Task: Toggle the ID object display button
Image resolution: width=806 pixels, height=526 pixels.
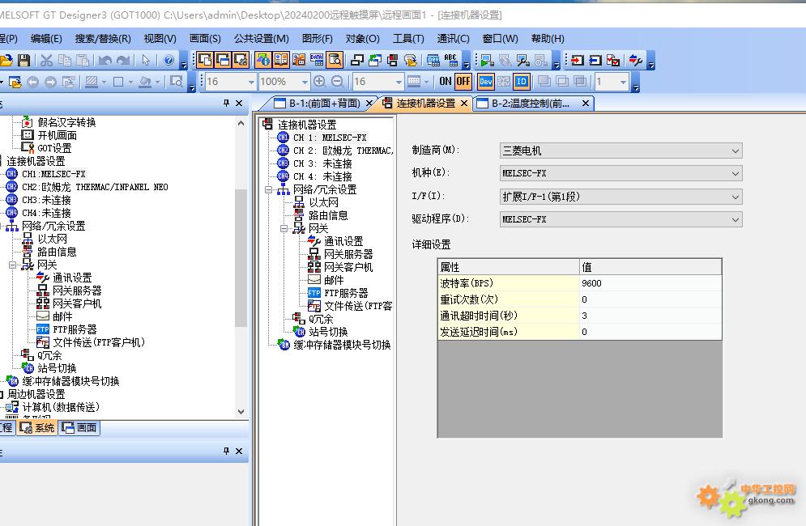Action: pyautogui.click(x=522, y=81)
